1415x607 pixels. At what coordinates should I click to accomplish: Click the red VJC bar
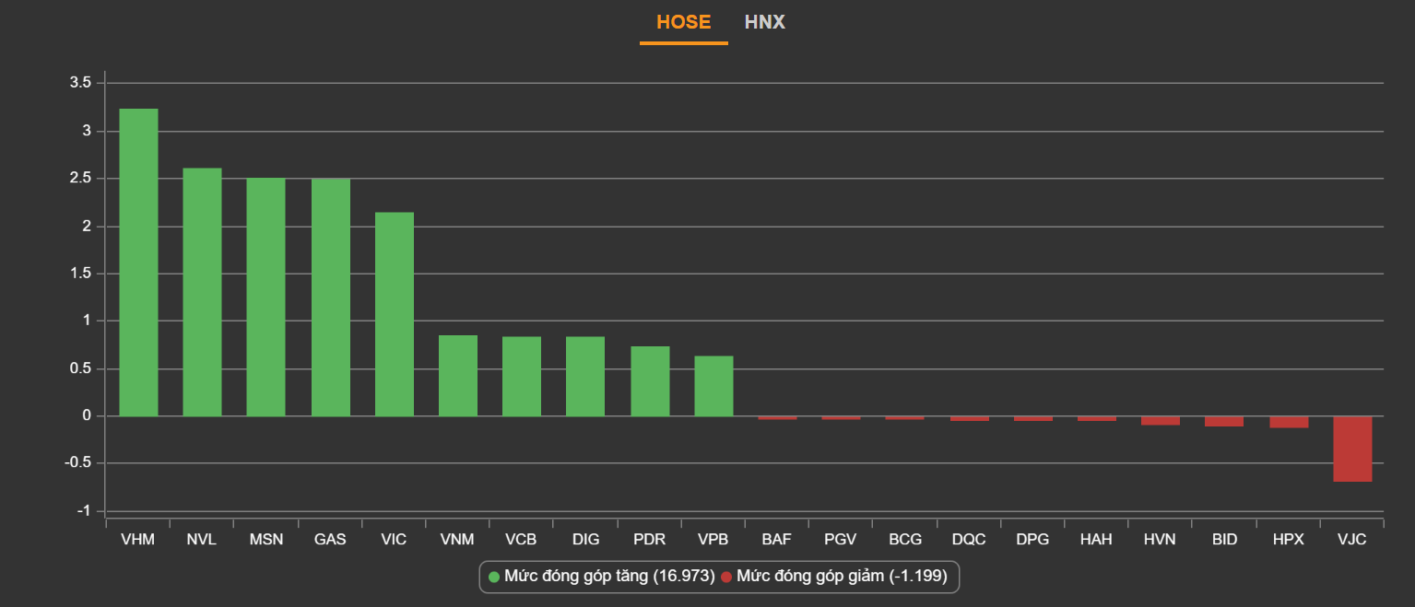(x=1352, y=449)
